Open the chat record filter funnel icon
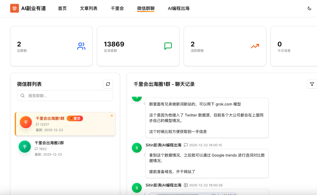The image size is (317, 195). click(x=312, y=84)
